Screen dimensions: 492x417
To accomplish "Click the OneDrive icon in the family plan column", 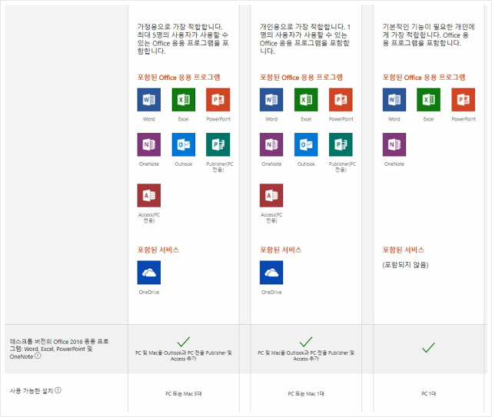I will point(148,273).
